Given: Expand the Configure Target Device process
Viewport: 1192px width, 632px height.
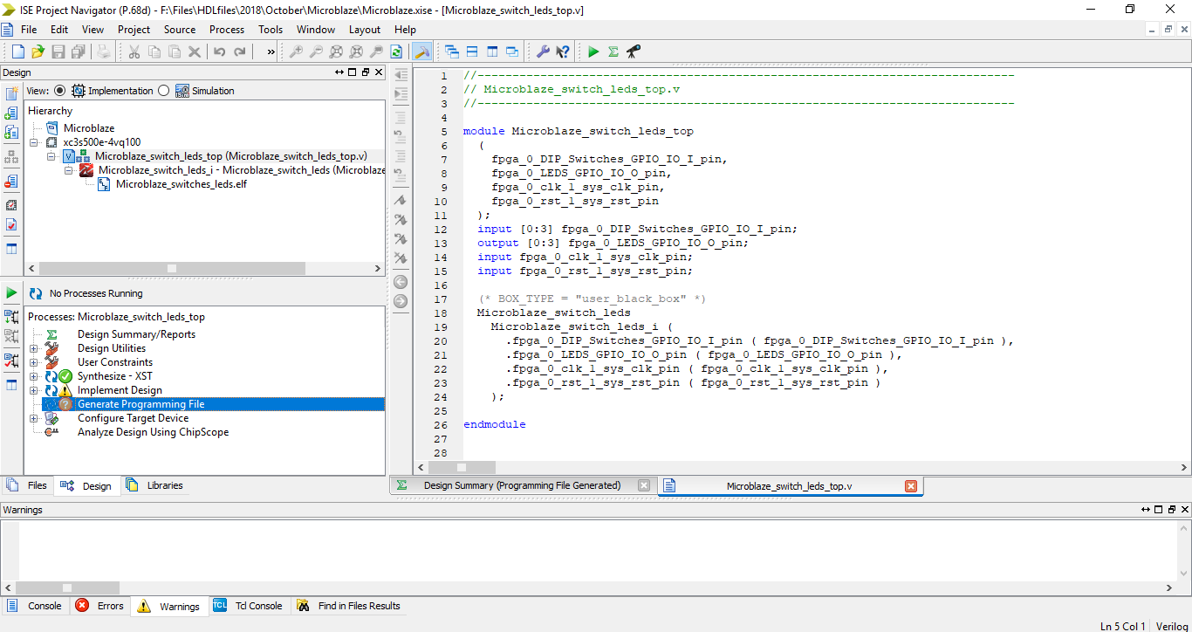Looking at the screenshot, I should point(34,418).
